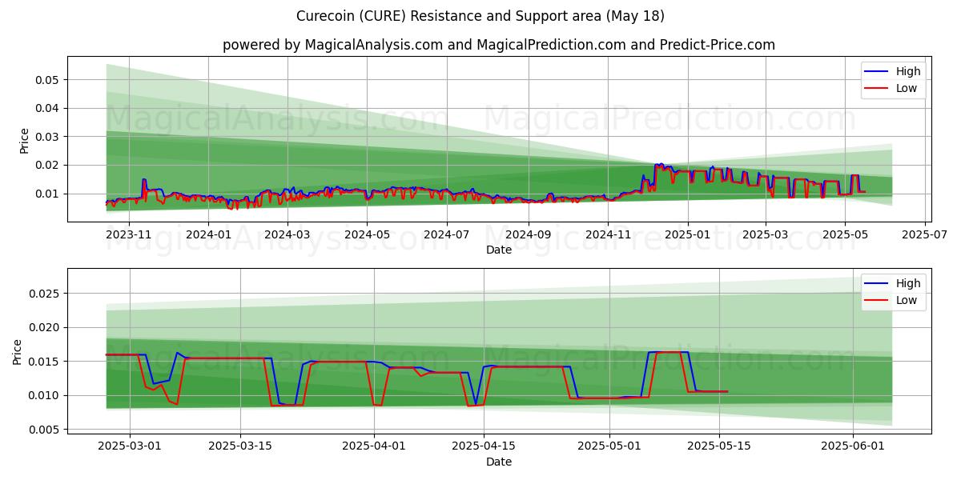
Task: Click the top chart's 'Date' x-axis label
Action: (x=499, y=250)
